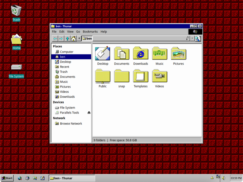Open the Go menu

78,32
